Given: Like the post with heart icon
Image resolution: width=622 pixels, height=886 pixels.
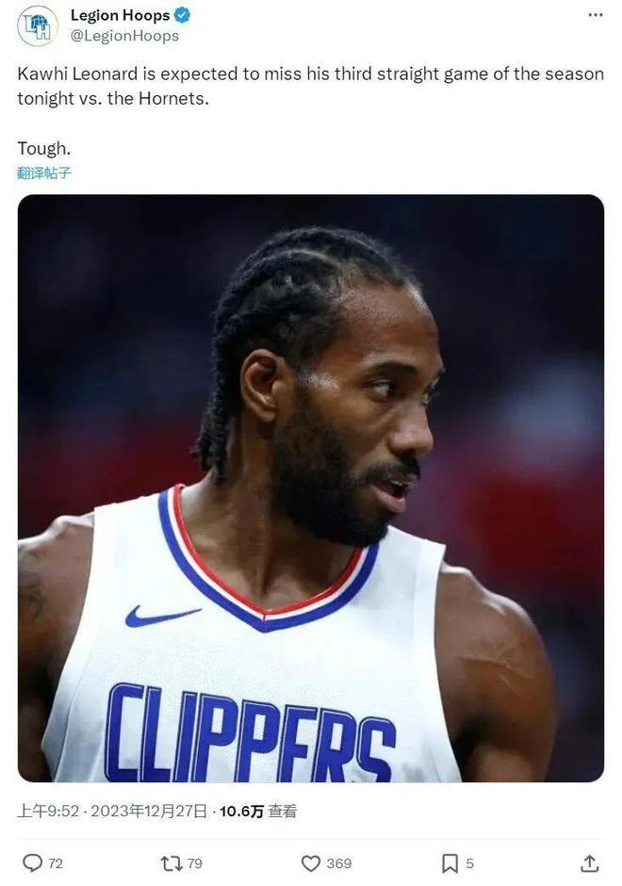Looking at the screenshot, I should pyautogui.click(x=311, y=862).
